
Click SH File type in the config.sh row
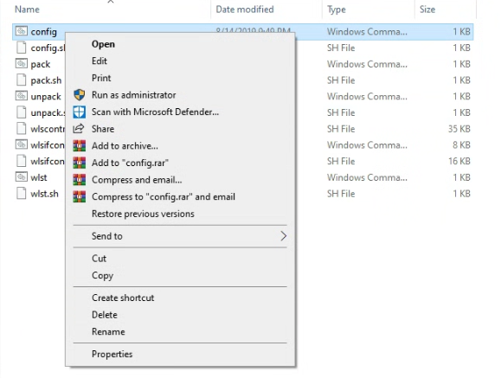coord(341,48)
